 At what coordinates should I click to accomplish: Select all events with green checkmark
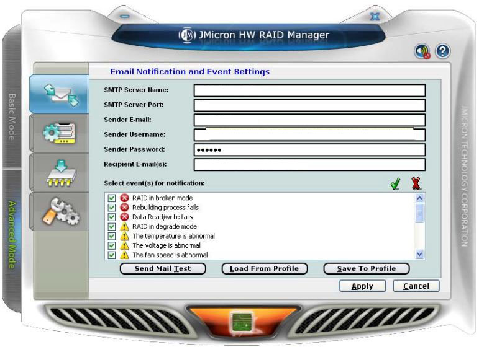click(x=396, y=183)
